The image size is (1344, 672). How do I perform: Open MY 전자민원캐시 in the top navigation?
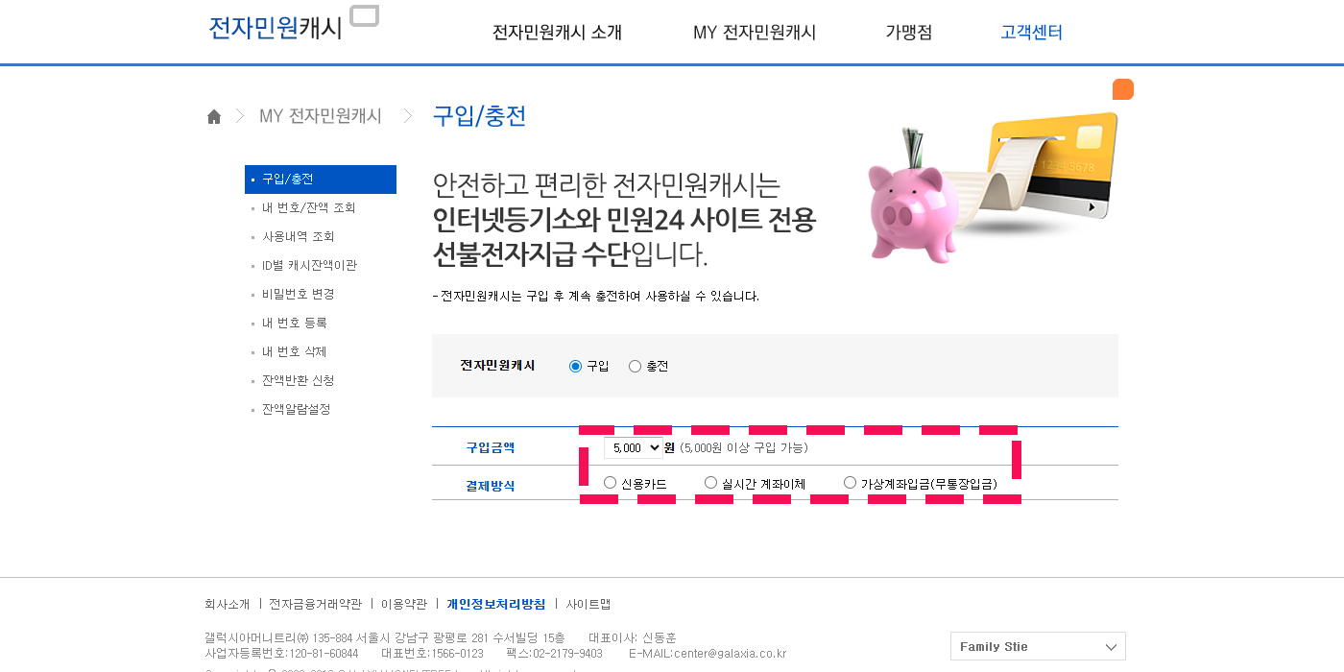click(755, 33)
